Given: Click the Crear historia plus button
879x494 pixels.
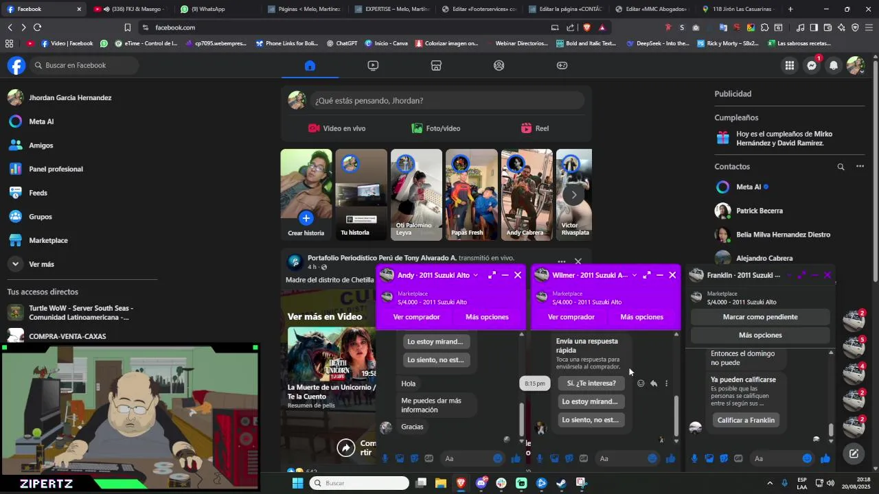Looking at the screenshot, I should click(x=306, y=218).
